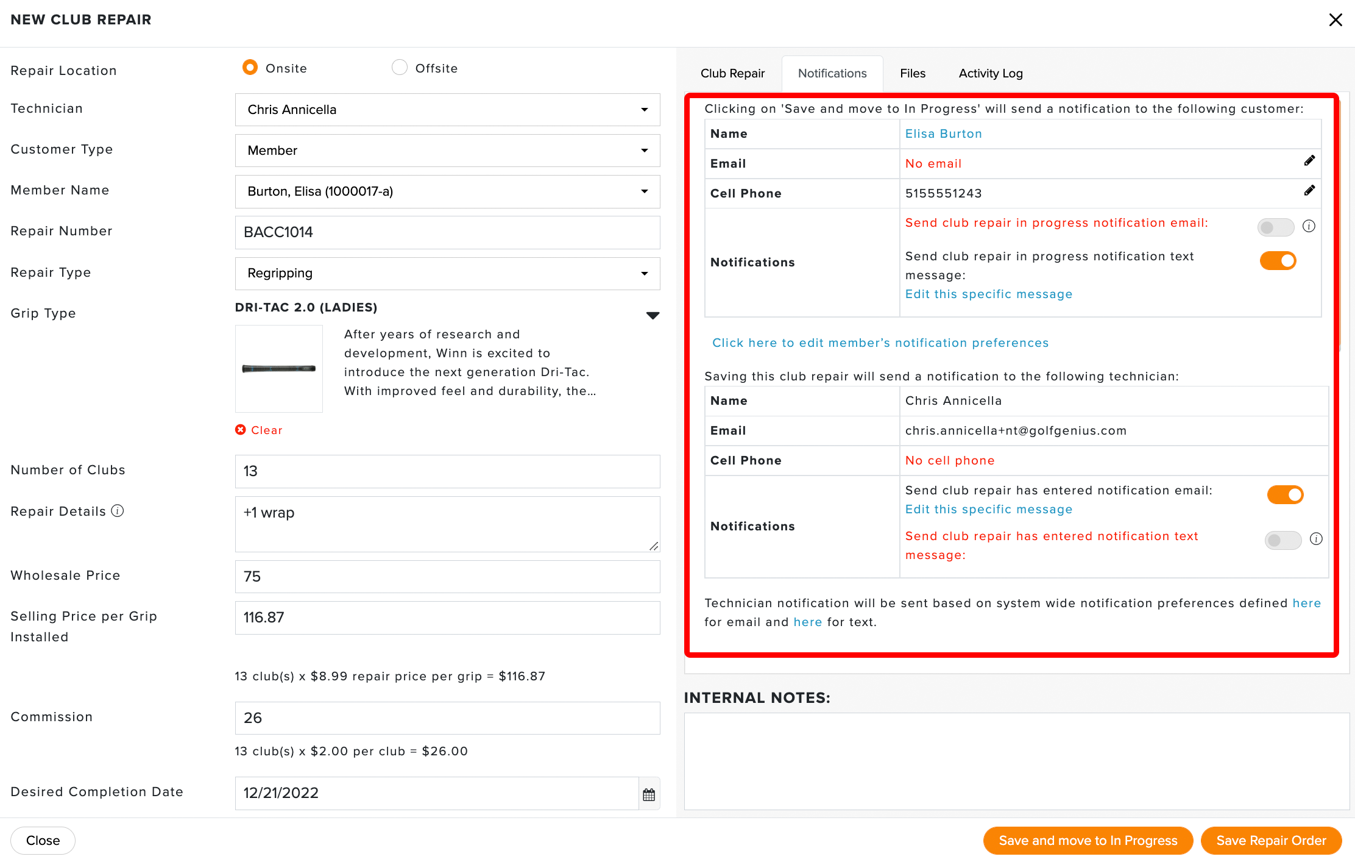This screenshot has height=862, width=1355.
Task: Switch to the Activity Log tab
Action: point(991,73)
